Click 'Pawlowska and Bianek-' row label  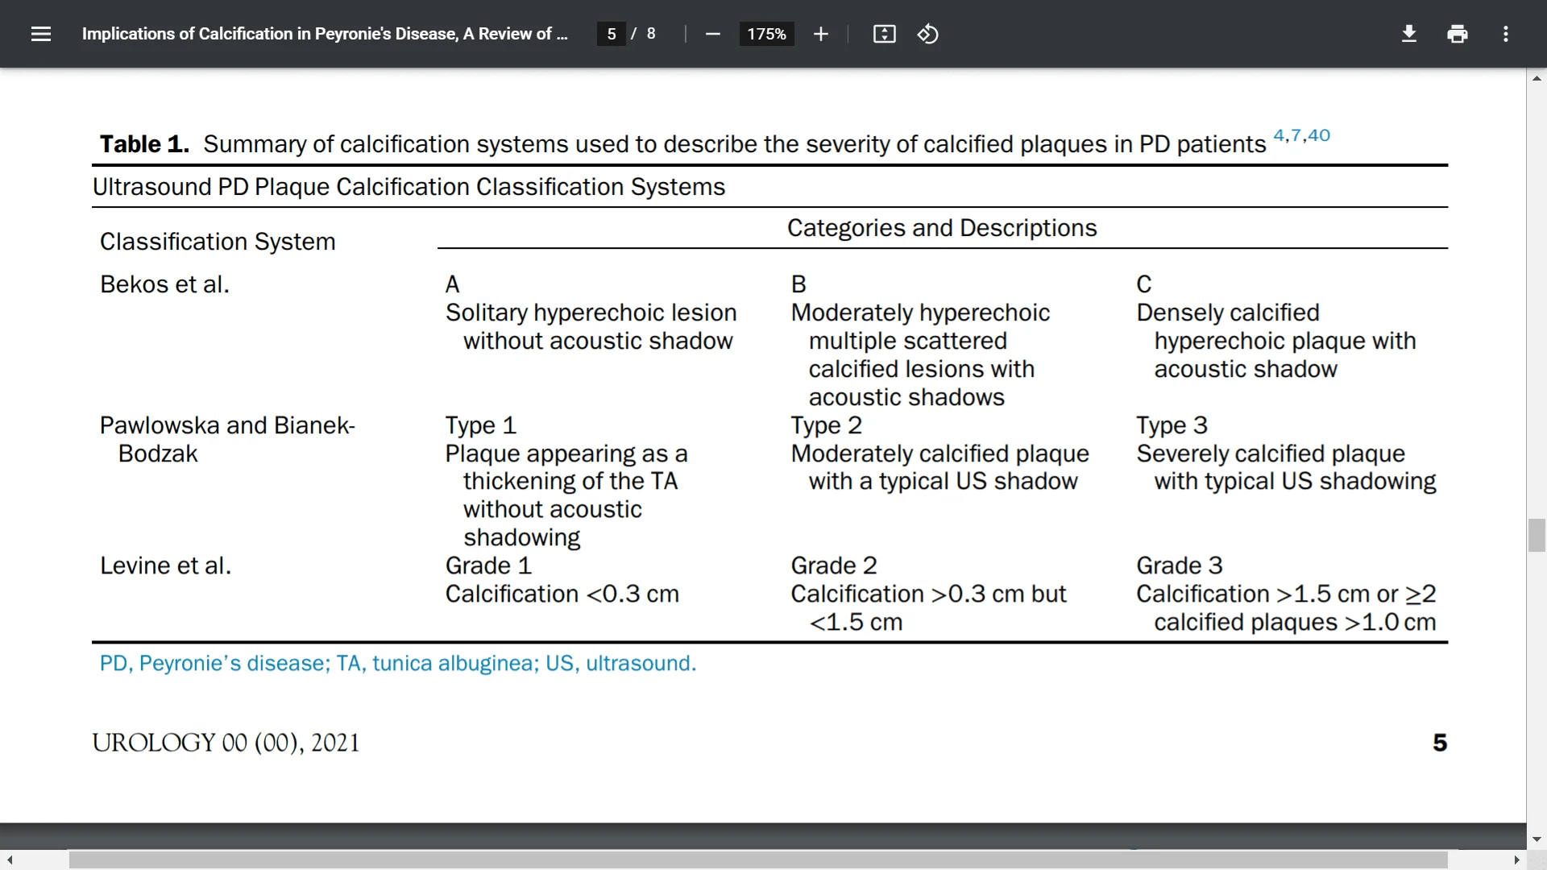coord(227,425)
